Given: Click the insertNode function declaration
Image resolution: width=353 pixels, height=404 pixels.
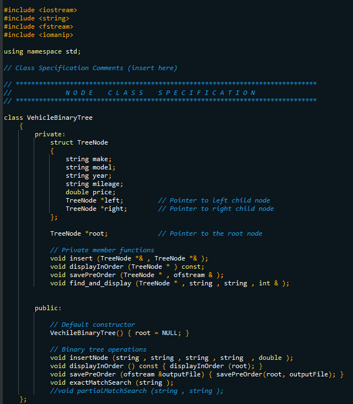Looking at the screenshot, I should [172, 358].
